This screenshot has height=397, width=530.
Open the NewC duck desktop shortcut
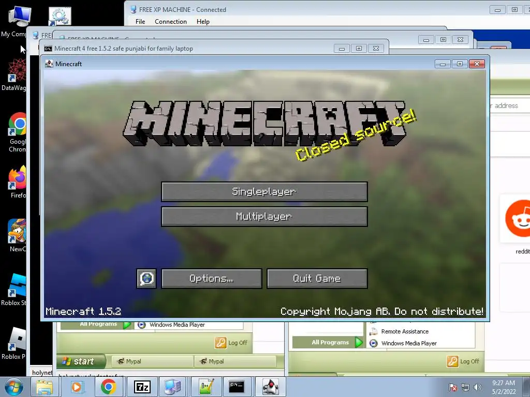tap(17, 235)
